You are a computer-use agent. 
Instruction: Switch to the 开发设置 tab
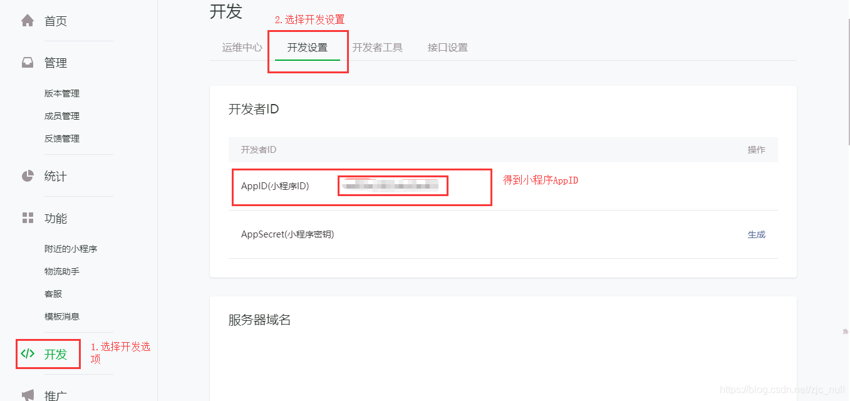308,47
